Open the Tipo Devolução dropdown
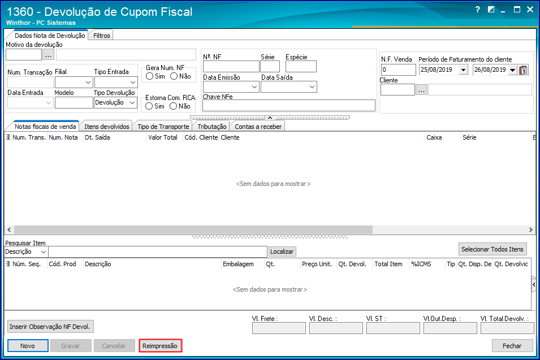Viewport: 540px width, 360px height. pos(132,102)
